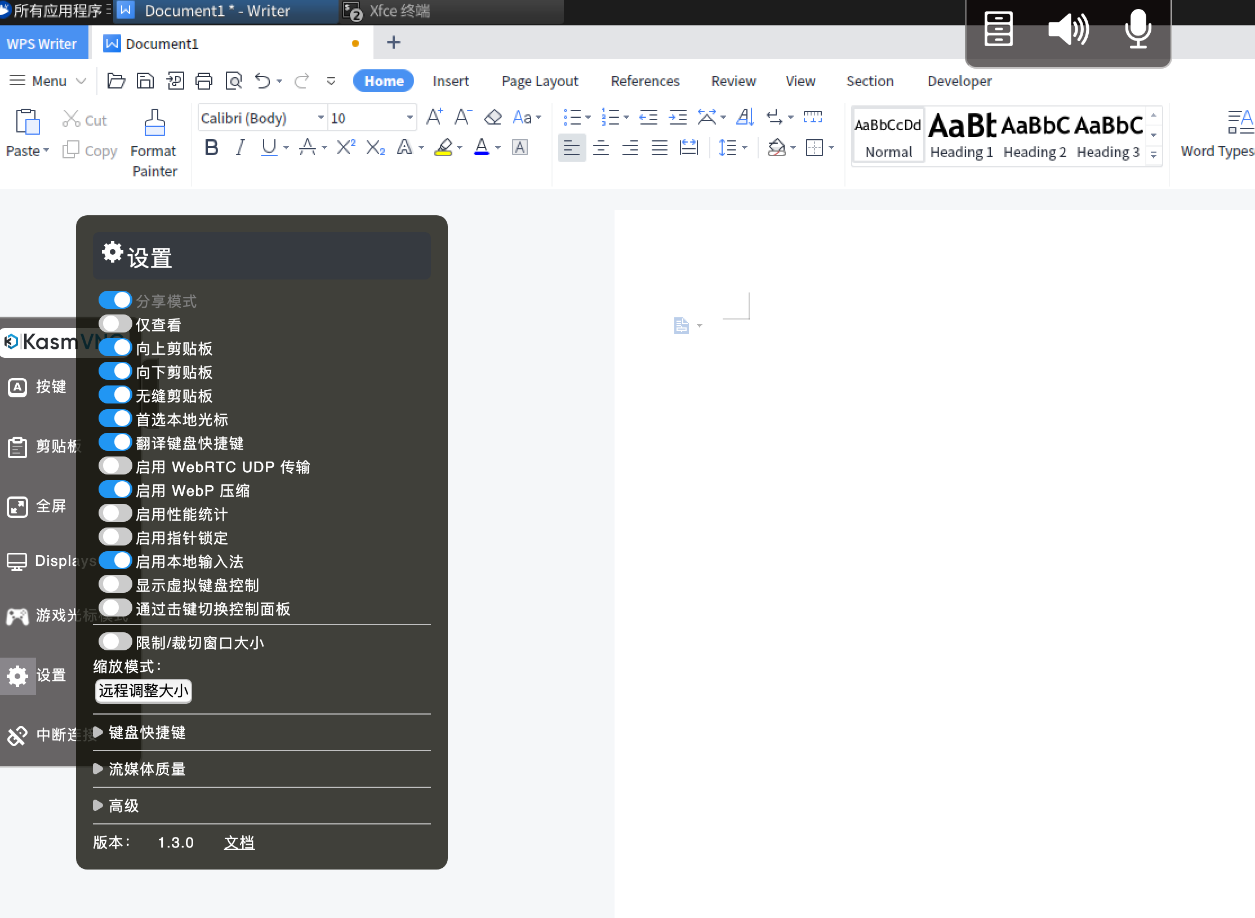Toggle the 仅查看 view-only switch
This screenshot has width=1255, height=918.
115,324
